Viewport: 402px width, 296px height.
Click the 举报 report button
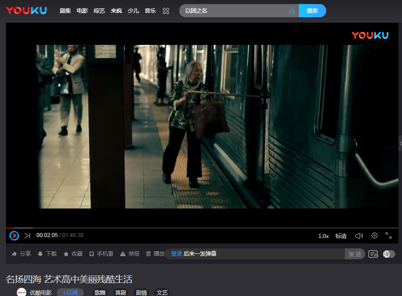click(x=130, y=254)
